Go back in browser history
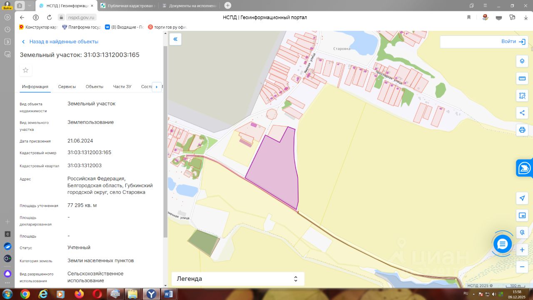The width and height of the screenshot is (533, 300). click(x=22, y=17)
